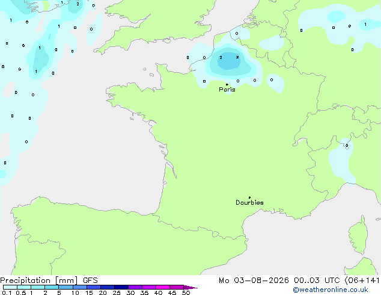The width and height of the screenshot is (381, 295).
Task: Pick the 45 to 50 mm legend swatch
Action: pyautogui.click(x=177, y=287)
